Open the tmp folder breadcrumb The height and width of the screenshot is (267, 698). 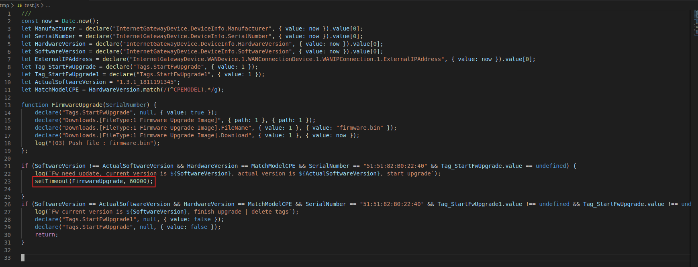pos(4,5)
